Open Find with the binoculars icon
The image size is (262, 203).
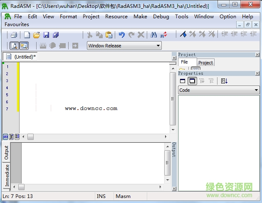coord(153,35)
